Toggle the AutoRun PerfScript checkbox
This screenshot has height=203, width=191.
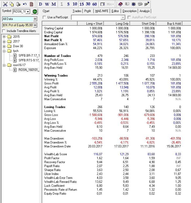(x=129, y=17)
